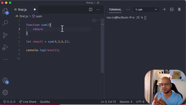Click first.js in the breadcrumb path
This screenshot has height=105, width=186.
click(24, 16)
